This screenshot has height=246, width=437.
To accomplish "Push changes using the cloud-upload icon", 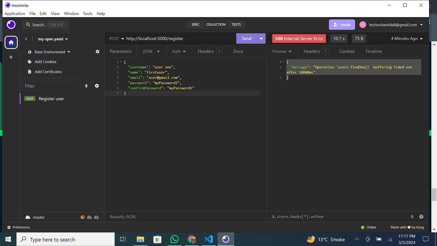I will tap(97, 217).
